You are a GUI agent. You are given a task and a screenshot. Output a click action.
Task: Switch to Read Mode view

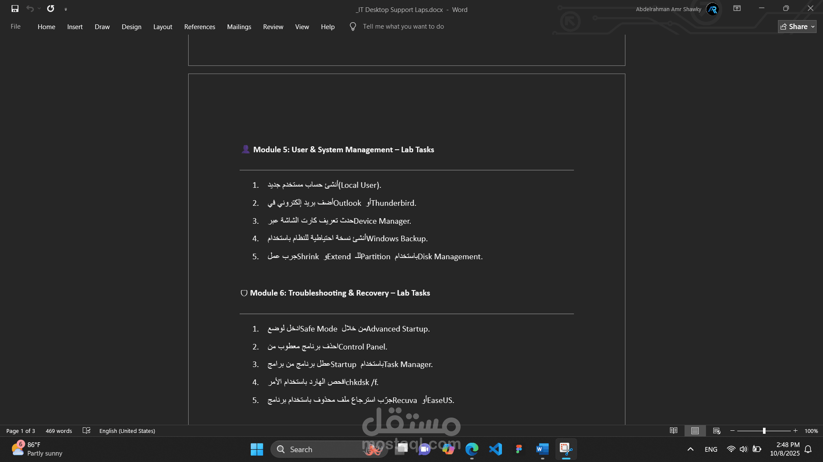pos(673,431)
